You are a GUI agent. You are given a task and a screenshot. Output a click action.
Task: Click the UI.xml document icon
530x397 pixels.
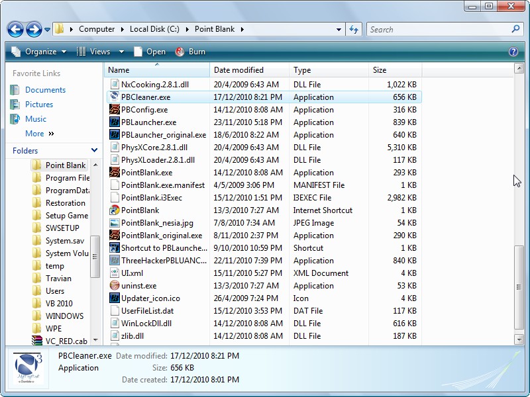click(115, 273)
